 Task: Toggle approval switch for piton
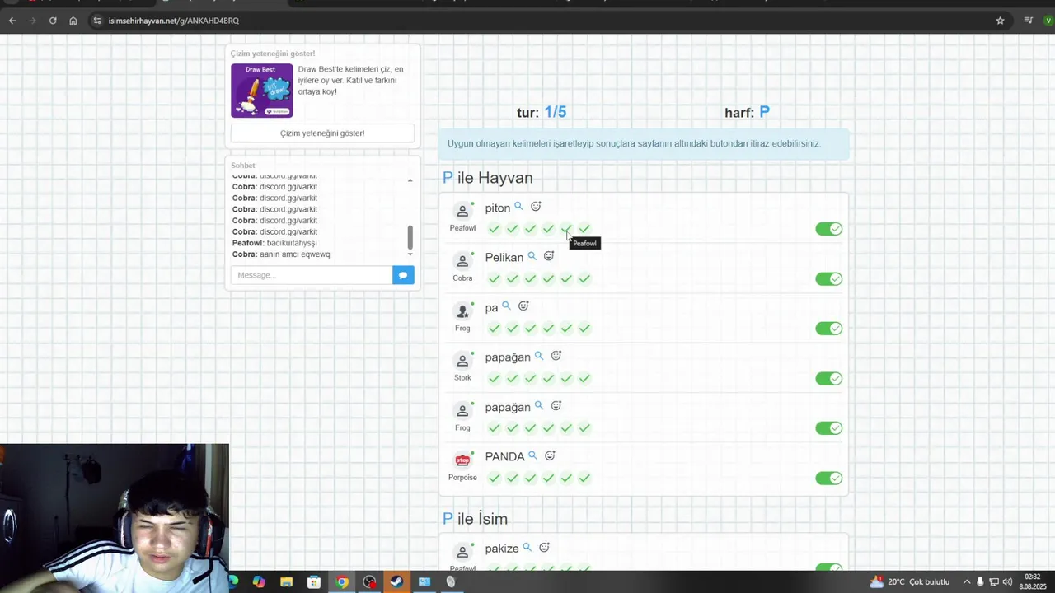[828, 229]
